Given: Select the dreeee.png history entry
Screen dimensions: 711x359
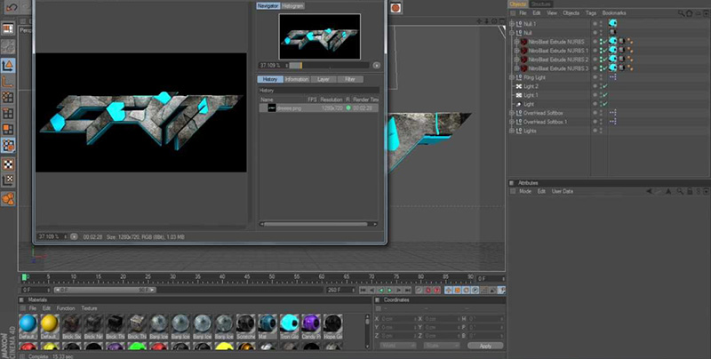Looking at the screenshot, I should (318, 108).
